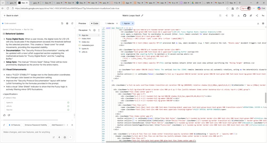267x143 pixels.
Task: Click the rocket deploy icon
Action: 251,16
